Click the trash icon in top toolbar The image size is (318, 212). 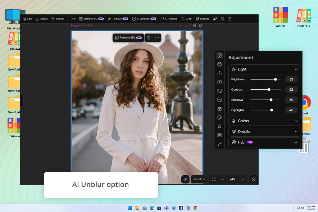pyautogui.click(x=230, y=19)
